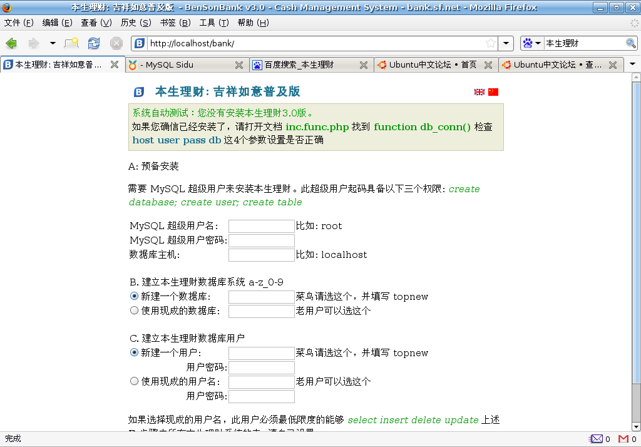641x447 pixels.
Task: Click the MySQL 超级用户名 input field
Action: pos(262,226)
